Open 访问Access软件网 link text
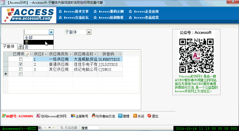Image resolution: width=239 pixels, height=131 pixels. pyautogui.click(x=54, y=116)
